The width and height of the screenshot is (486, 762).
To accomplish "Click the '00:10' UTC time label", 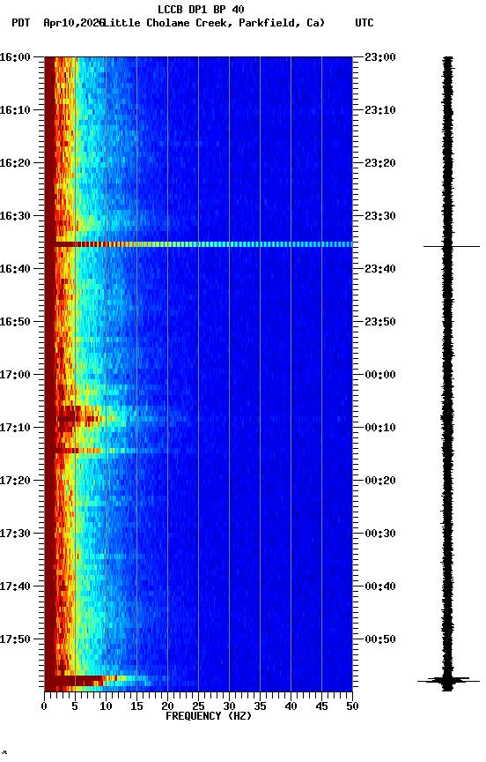I will pos(380,428).
